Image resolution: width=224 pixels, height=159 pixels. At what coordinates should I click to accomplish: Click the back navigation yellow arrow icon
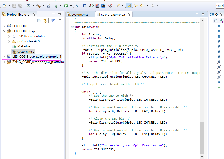pyautogui.click(x=142, y=6)
